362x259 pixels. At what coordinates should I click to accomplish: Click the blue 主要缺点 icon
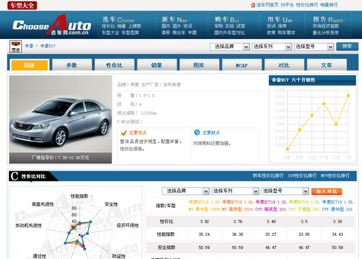coord(197,132)
